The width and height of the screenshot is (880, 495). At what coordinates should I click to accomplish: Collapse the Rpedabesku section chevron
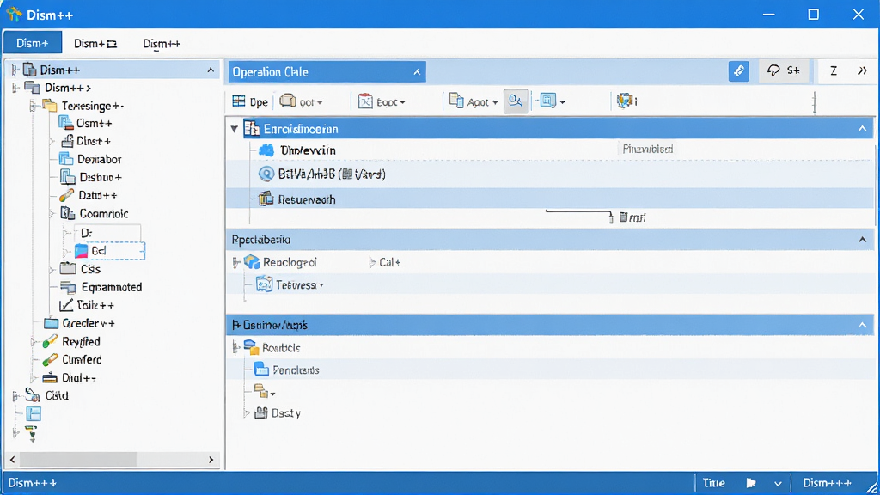pos(862,240)
